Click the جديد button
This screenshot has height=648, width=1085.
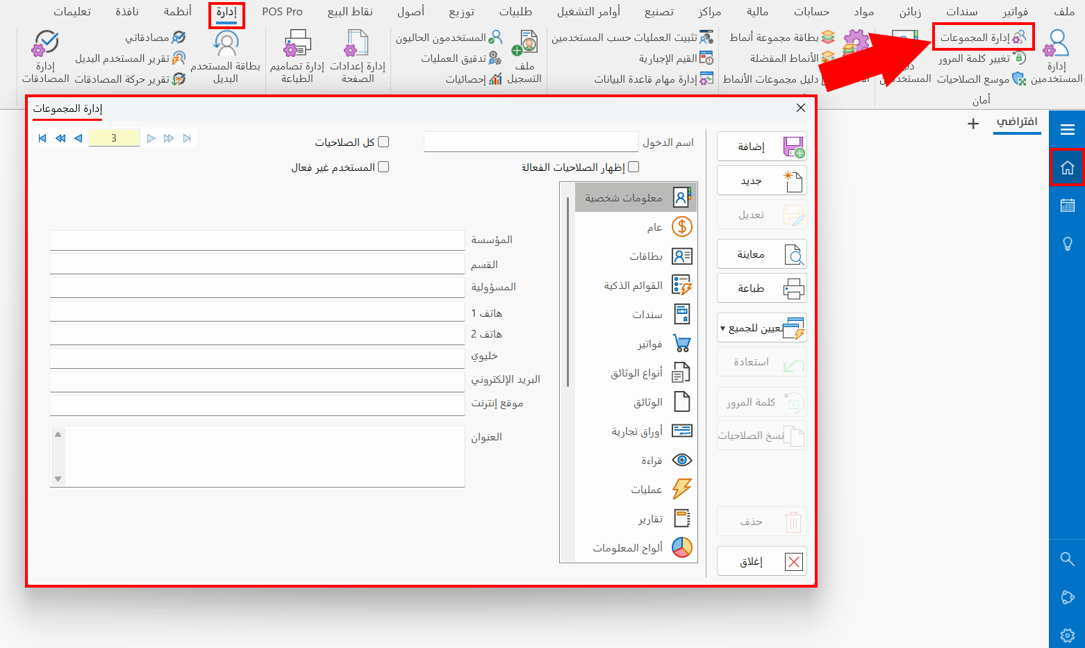point(761,180)
